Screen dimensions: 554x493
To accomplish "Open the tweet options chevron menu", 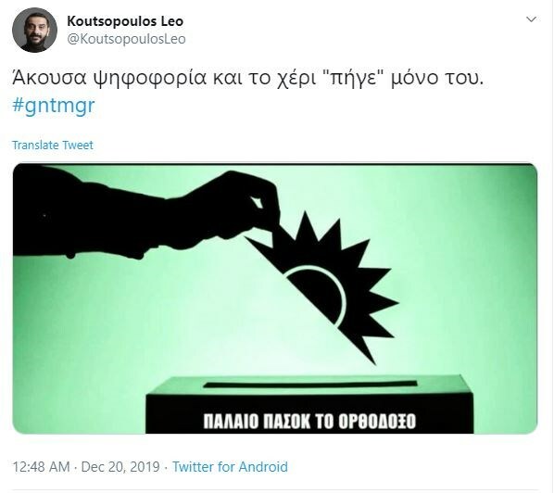I will (532, 19).
